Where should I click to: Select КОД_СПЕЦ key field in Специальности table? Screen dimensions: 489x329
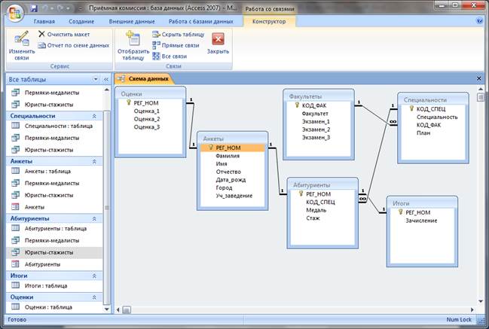tap(431, 109)
